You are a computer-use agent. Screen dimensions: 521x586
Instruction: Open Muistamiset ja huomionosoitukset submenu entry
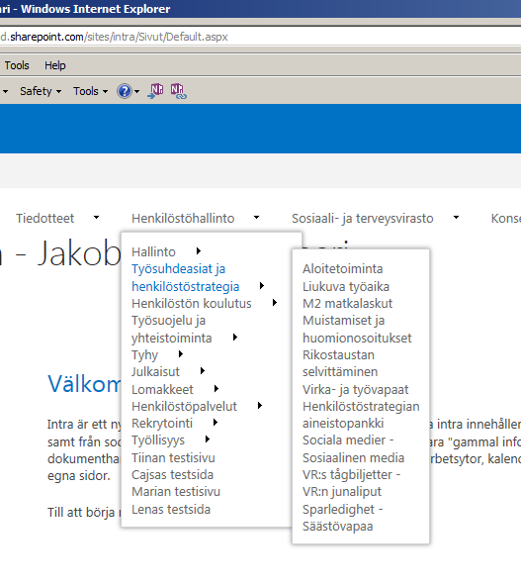point(357,330)
